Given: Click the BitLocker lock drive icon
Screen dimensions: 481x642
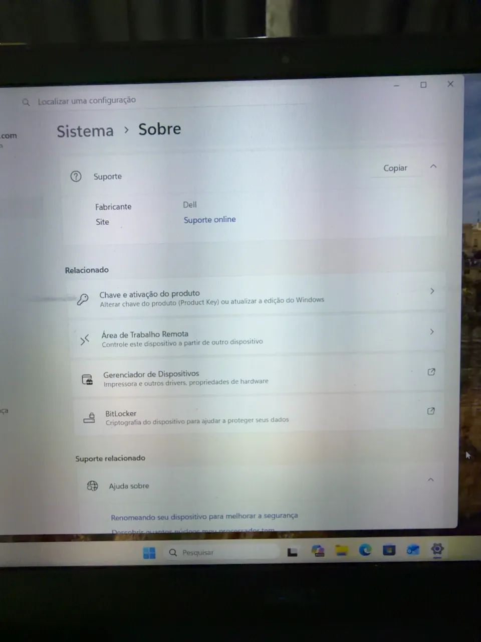Looking at the screenshot, I should point(89,418).
